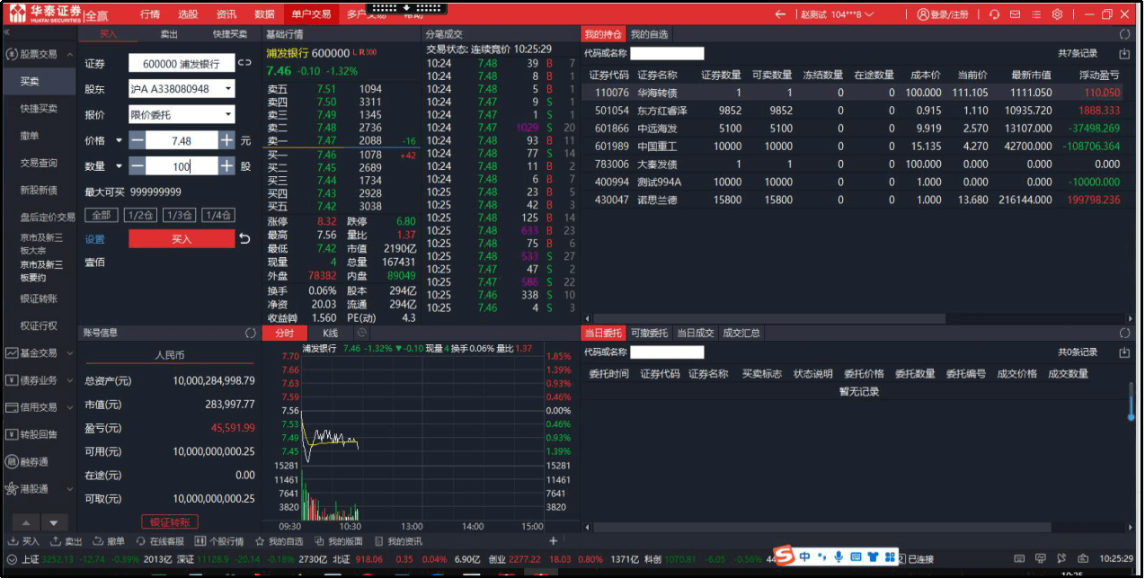The height and width of the screenshot is (579, 1145).
Task: Click the plus icon in bottom toolbar
Action: (x=554, y=541)
